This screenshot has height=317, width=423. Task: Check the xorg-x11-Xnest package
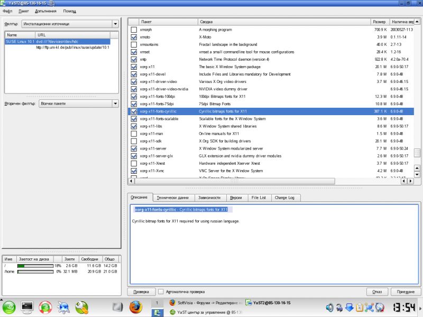134,163
